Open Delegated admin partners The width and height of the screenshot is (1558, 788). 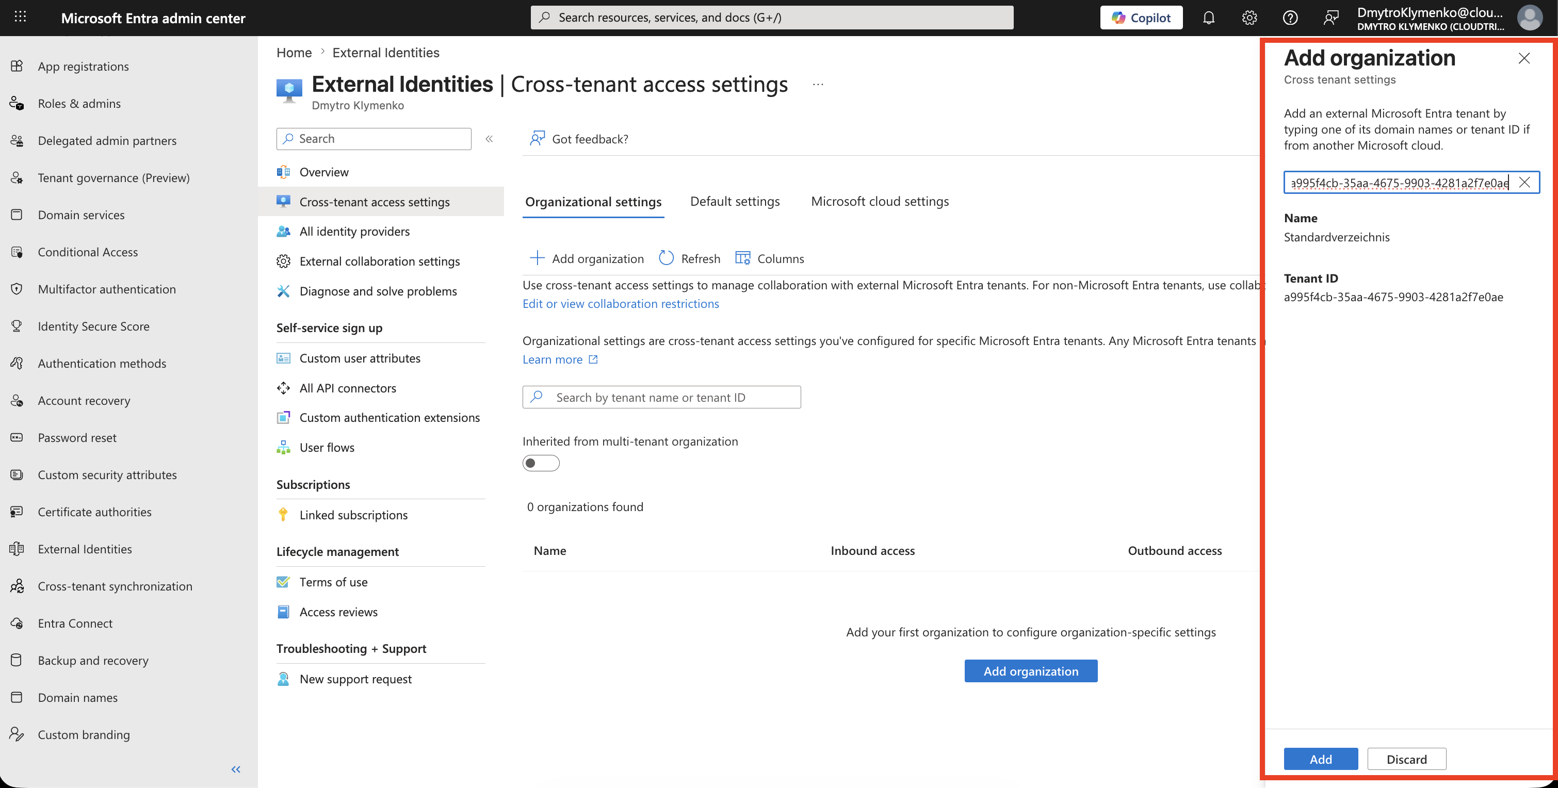click(x=107, y=140)
